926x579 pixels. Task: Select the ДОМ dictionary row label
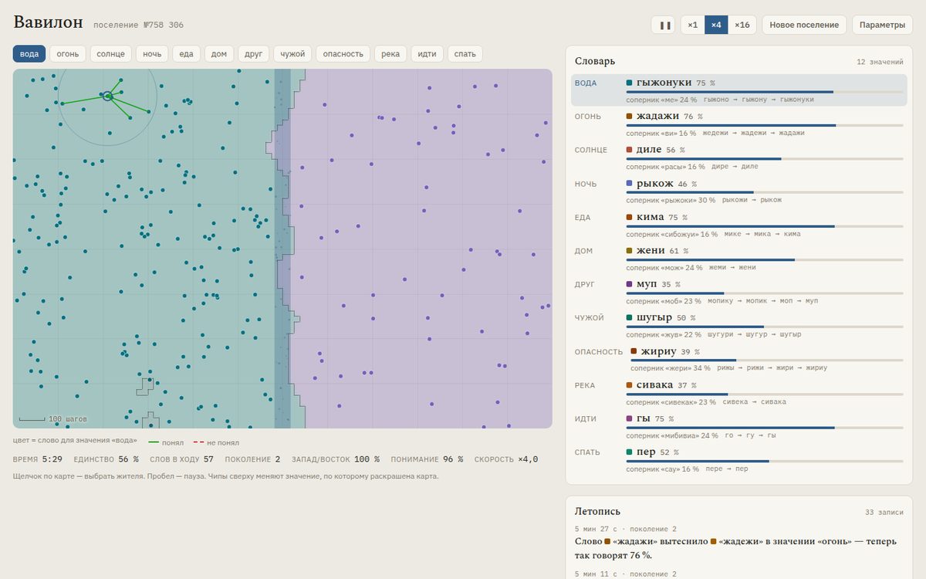click(583, 251)
